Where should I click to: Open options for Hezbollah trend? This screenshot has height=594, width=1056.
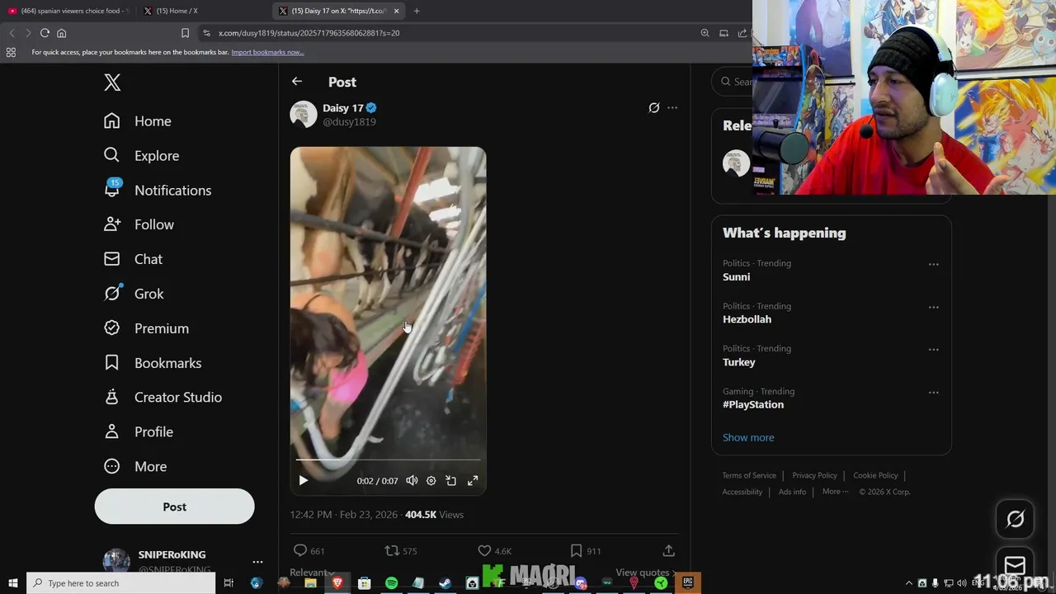(933, 307)
